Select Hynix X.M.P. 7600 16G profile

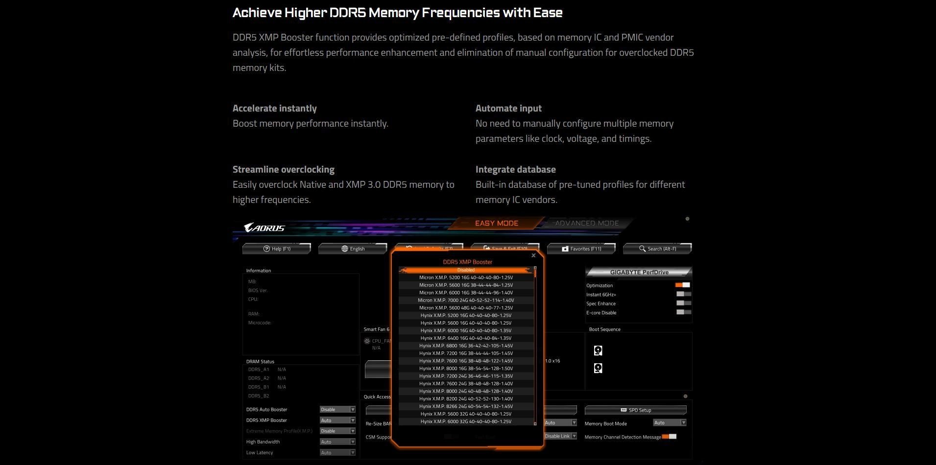[x=466, y=361]
